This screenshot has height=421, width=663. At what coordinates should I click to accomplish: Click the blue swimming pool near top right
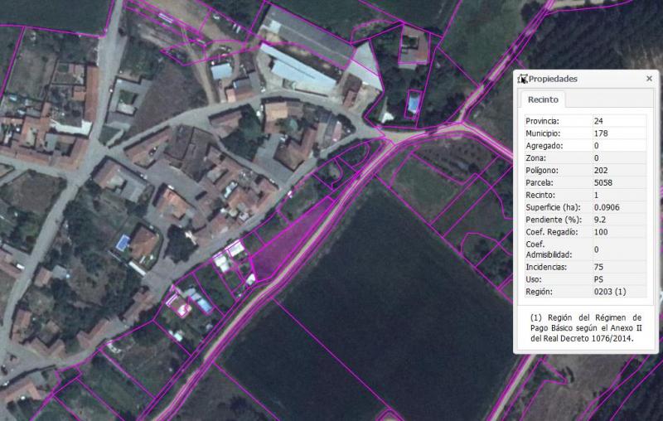[x=413, y=104]
